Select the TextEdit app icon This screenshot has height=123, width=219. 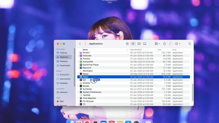(x=81, y=95)
